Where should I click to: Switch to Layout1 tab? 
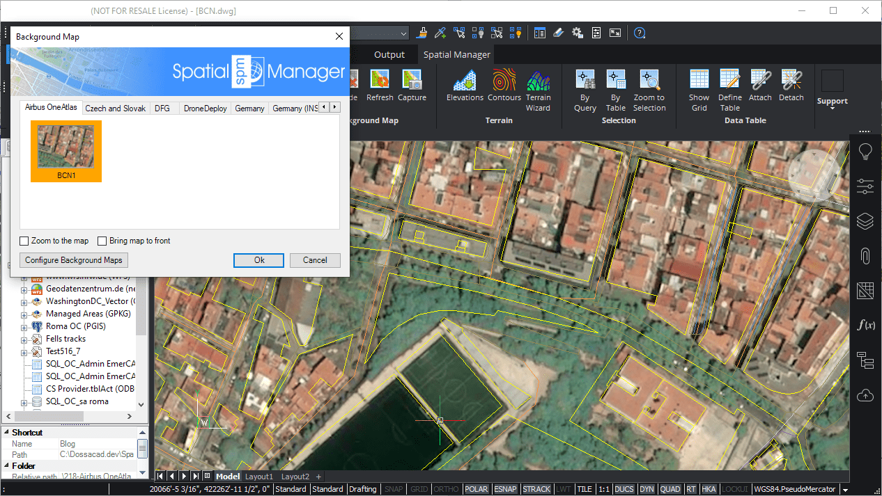pyautogui.click(x=258, y=477)
